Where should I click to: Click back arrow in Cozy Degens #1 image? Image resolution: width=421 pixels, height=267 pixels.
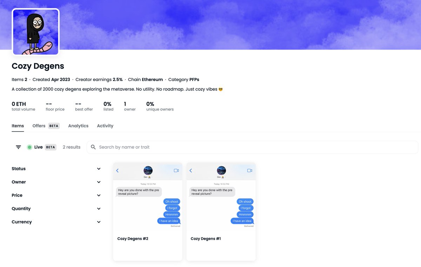pos(191,171)
